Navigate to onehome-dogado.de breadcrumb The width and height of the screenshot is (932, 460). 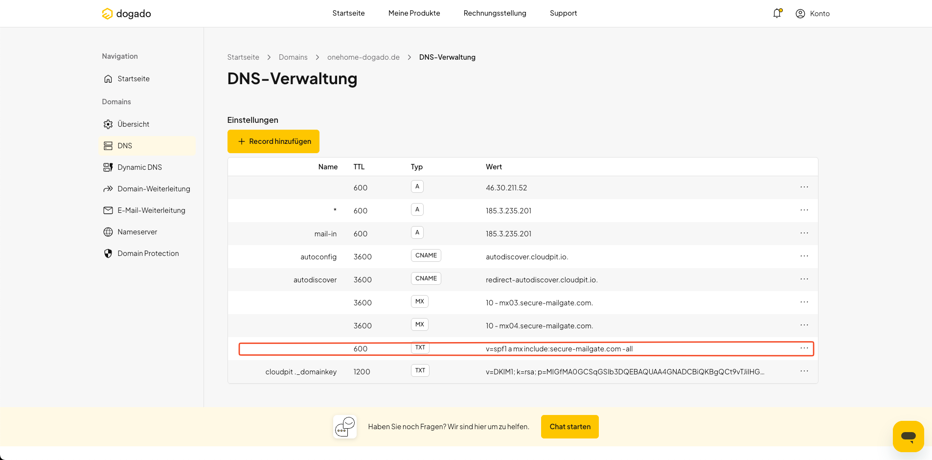[364, 57]
